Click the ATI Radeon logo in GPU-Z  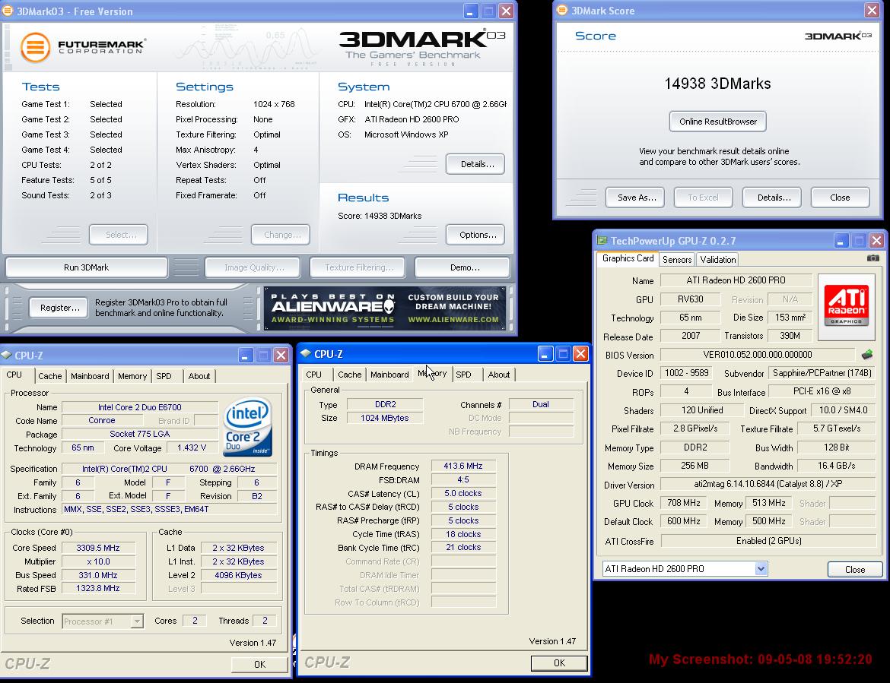[x=847, y=307]
